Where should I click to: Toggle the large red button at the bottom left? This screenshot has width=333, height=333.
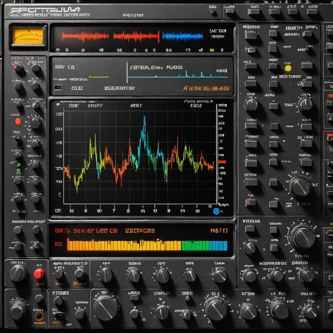[x=39, y=273]
